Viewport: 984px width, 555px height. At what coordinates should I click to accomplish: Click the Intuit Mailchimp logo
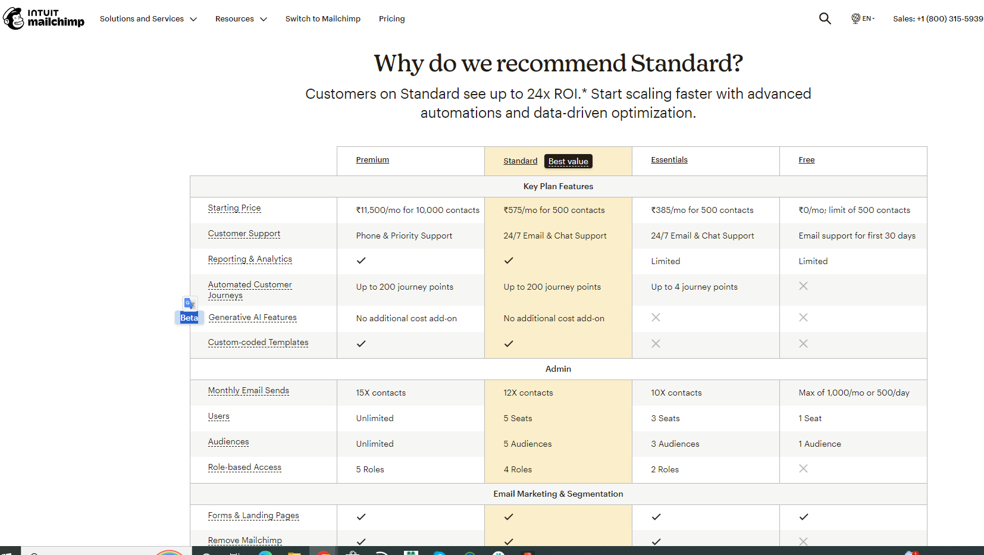point(43,18)
